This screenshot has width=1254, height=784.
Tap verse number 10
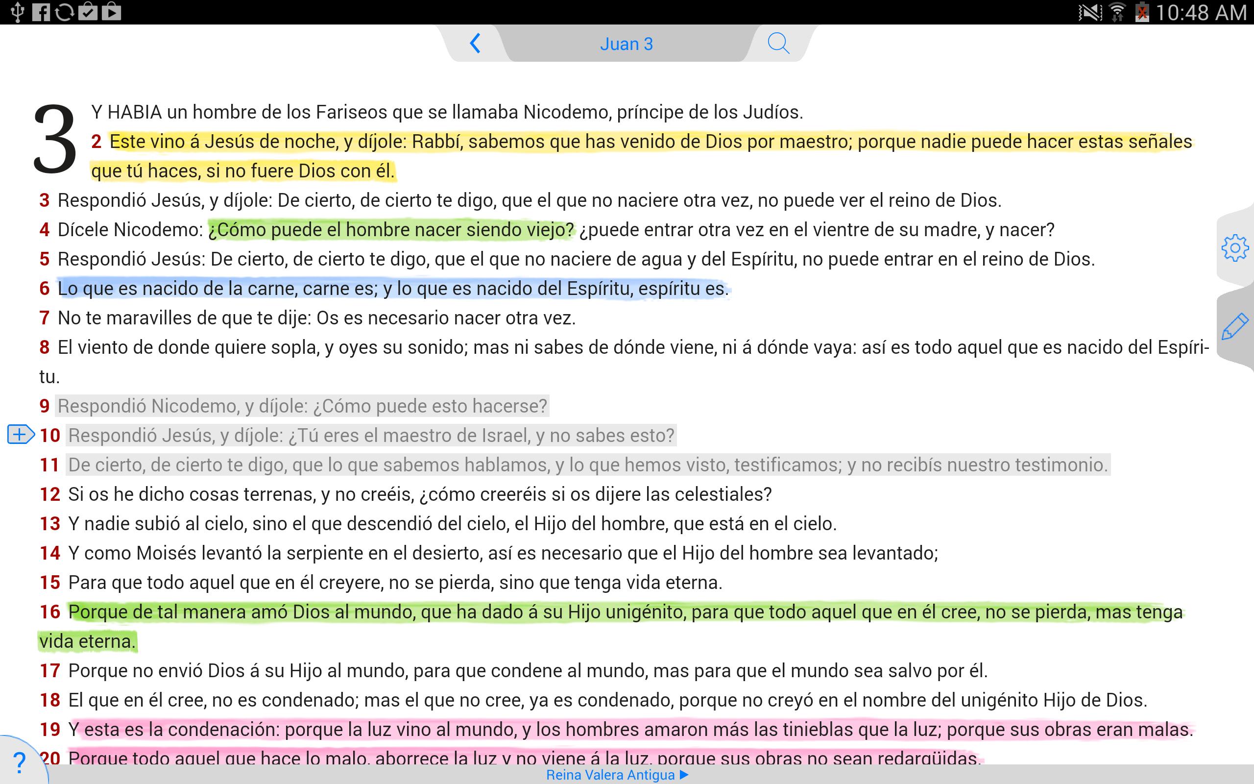coord(50,436)
